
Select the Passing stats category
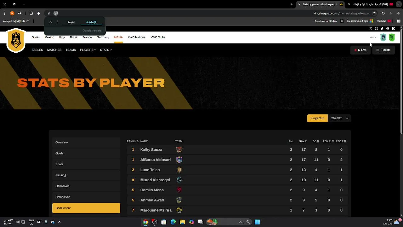pyautogui.click(x=86, y=175)
